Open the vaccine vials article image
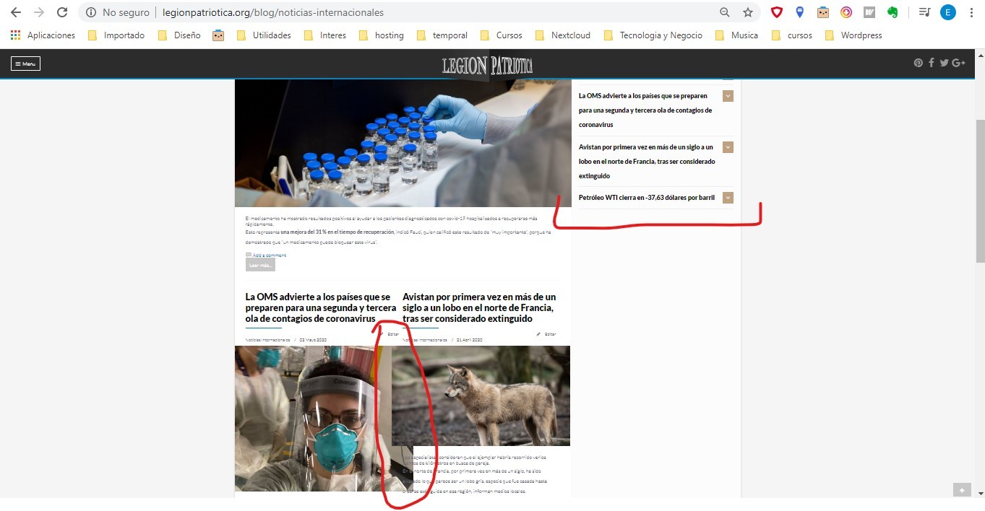985x511 pixels. (403, 143)
